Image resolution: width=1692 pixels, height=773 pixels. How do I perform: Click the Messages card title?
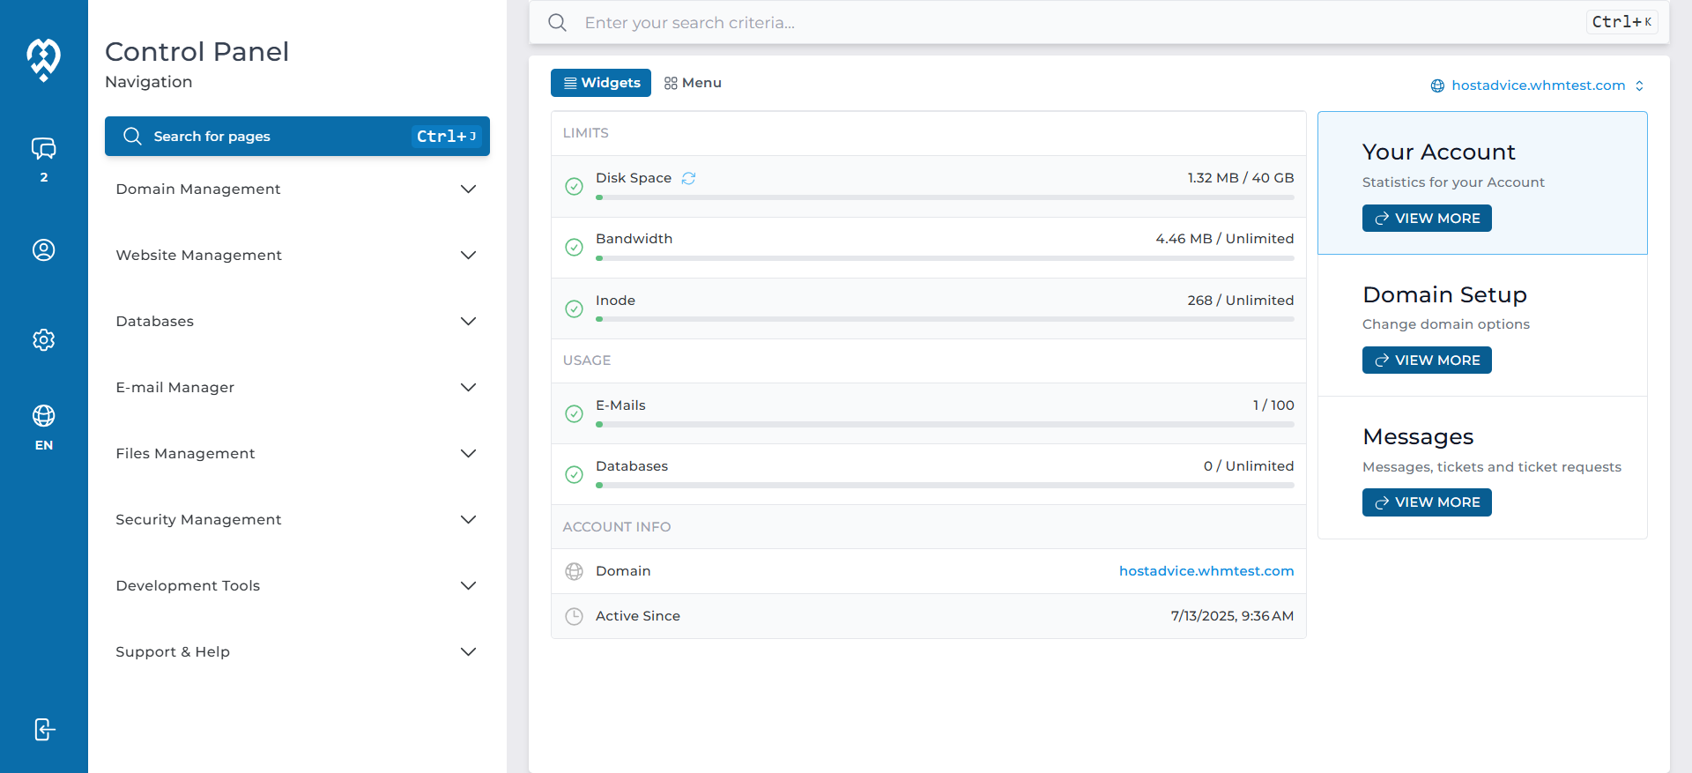pyautogui.click(x=1418, y=437)
